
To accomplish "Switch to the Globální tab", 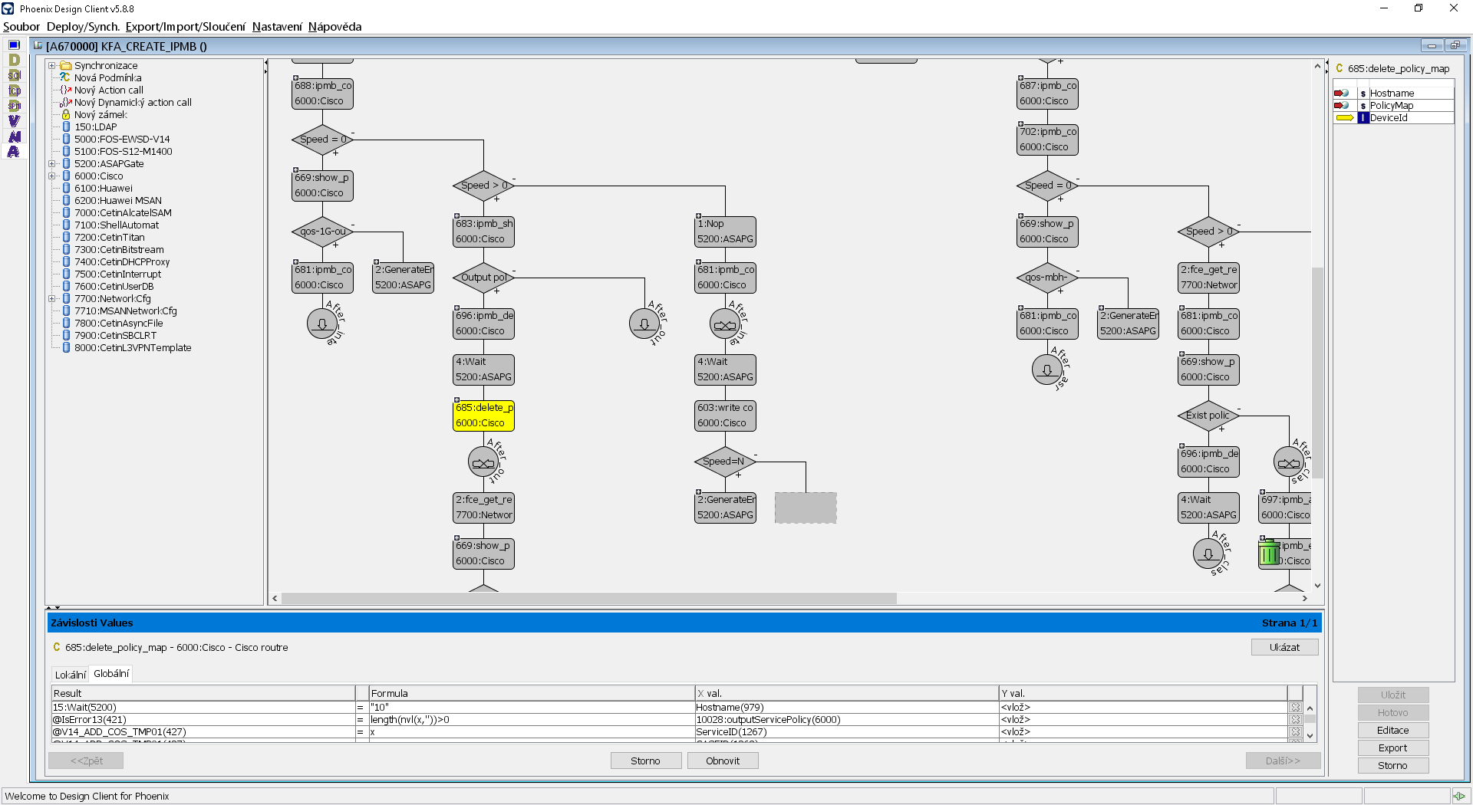I will coord(111,673).
